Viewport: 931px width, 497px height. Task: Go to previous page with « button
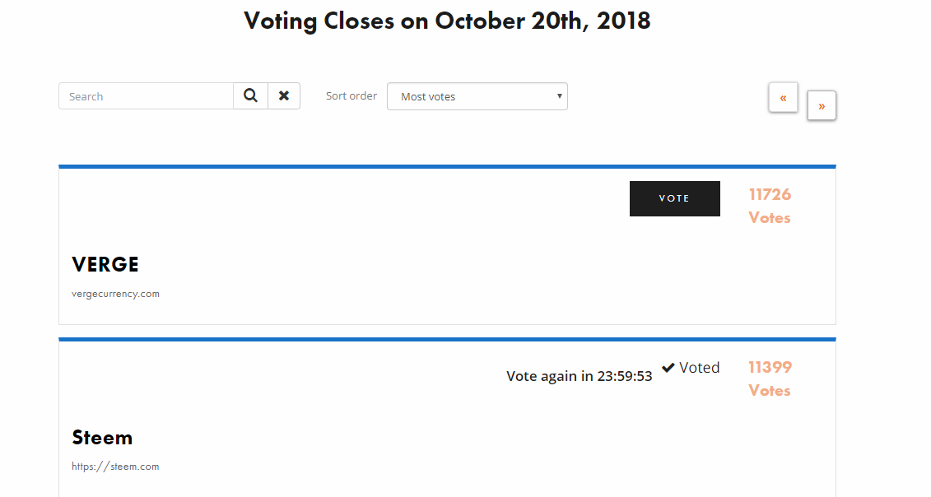coord(783,97)
